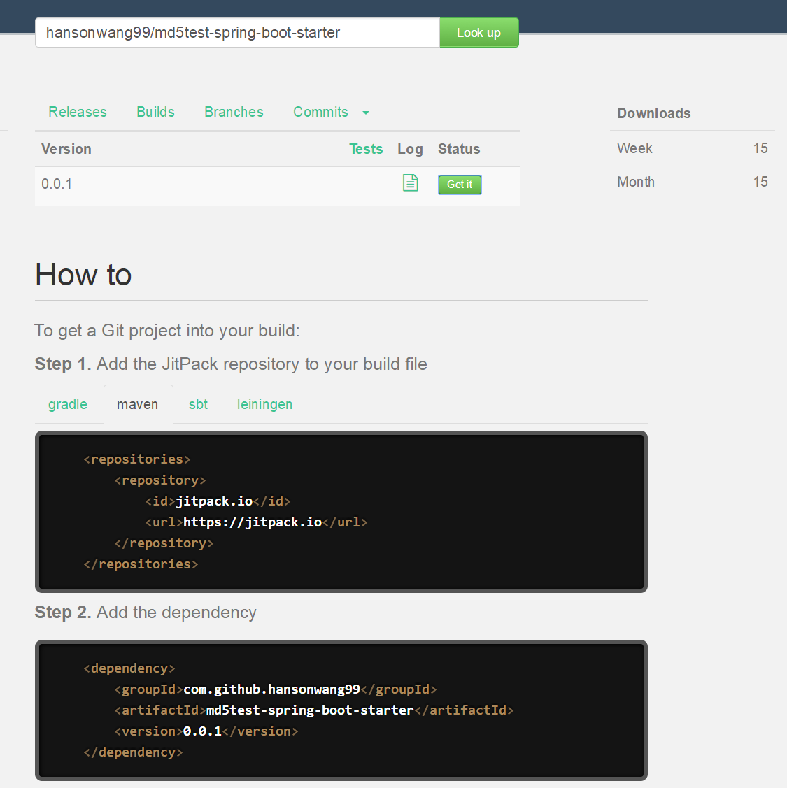Click the green Look up button
Screen dimensions: 787x788
[478, 33]
